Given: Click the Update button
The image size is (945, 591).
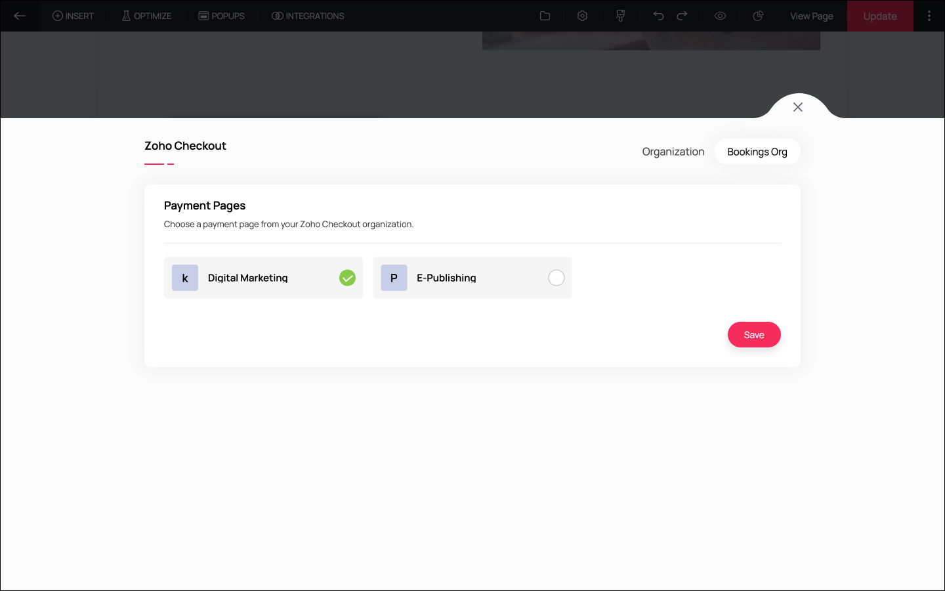Looking at the screenshot, I should pyautogui.click(x=880, y=16).
